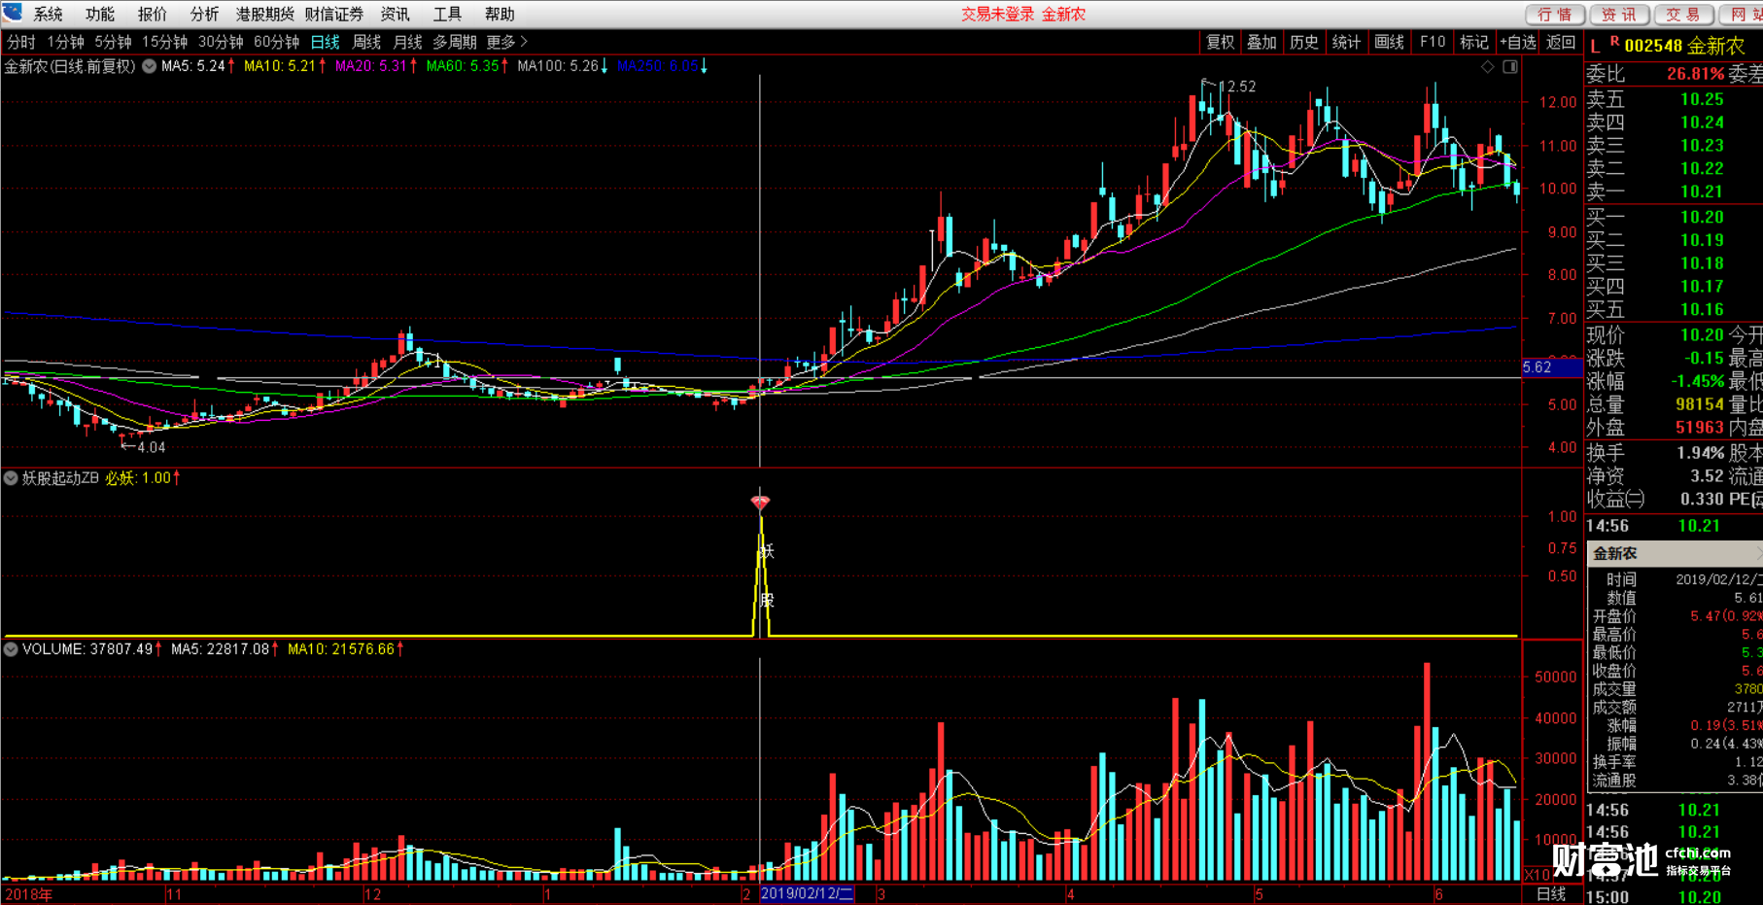Click the 12.52 high price annotation
The width and height of the screenshot is (1763, 905).
tap(1237, 87)
